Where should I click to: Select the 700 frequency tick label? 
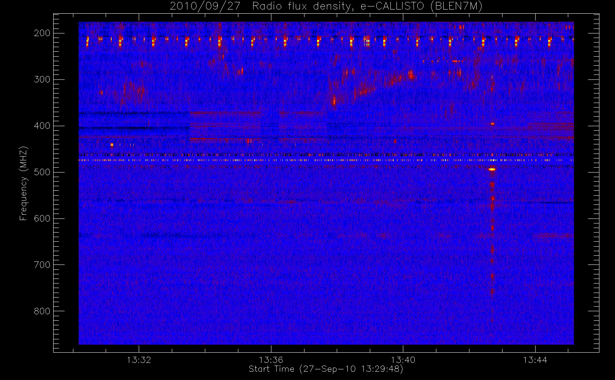[x=42, y=265]
